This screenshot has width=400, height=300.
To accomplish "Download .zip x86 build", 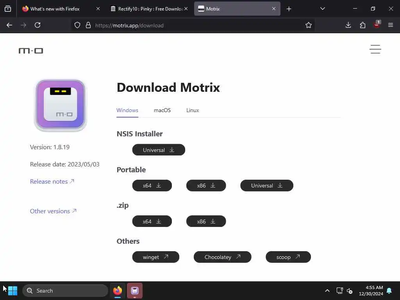I will pos(206,221).
